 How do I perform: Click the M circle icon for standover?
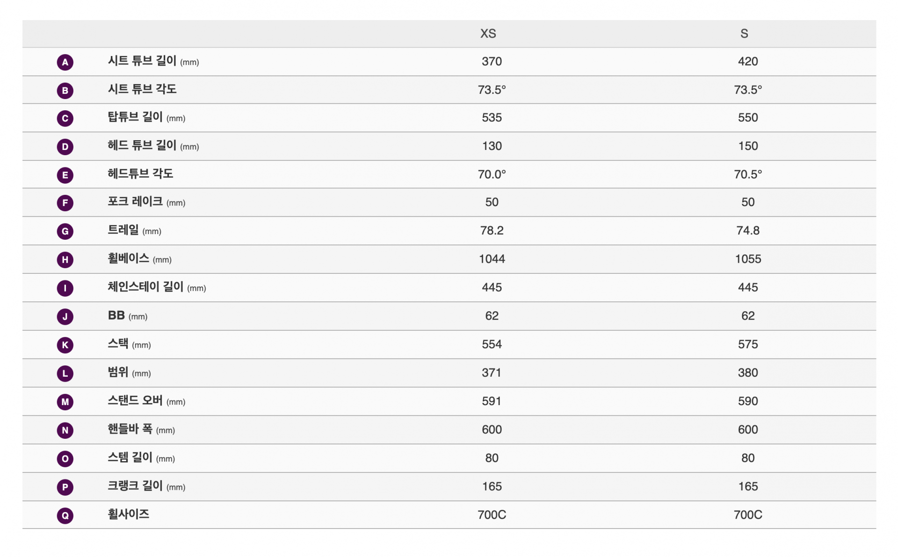click(x=65, y=402)
